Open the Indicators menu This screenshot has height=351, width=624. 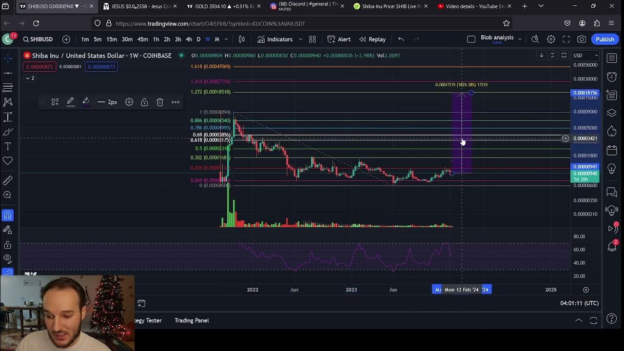click(274, 39)
